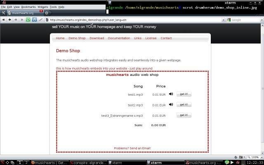Open the Home navigation link
Screen dimensions: 264x165
(x=60, y=38)
